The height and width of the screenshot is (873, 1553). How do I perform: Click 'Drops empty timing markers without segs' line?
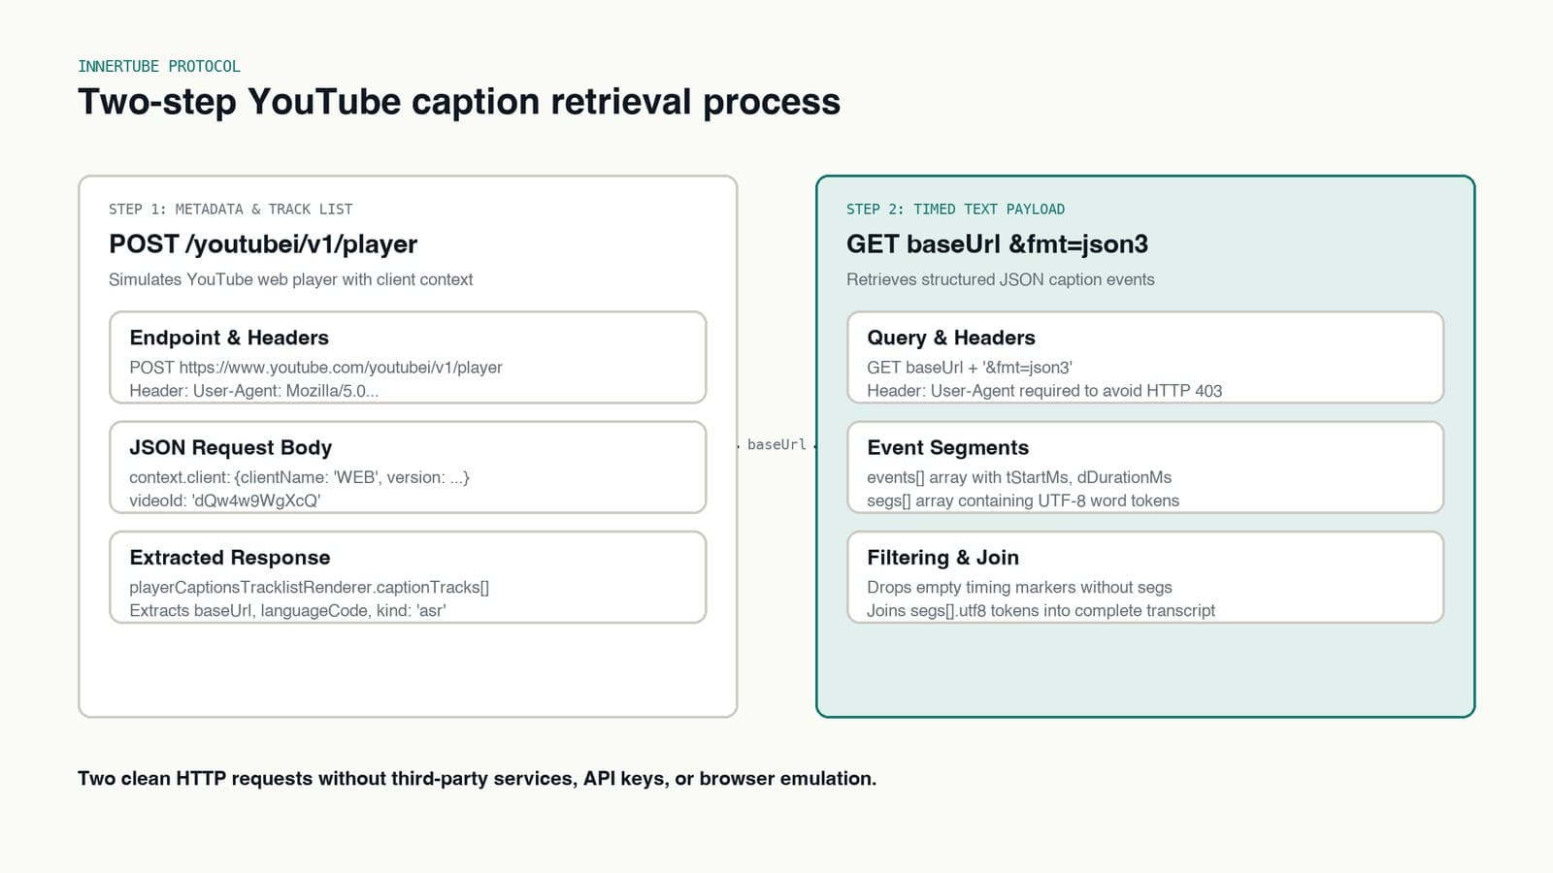click(1019, 587)
